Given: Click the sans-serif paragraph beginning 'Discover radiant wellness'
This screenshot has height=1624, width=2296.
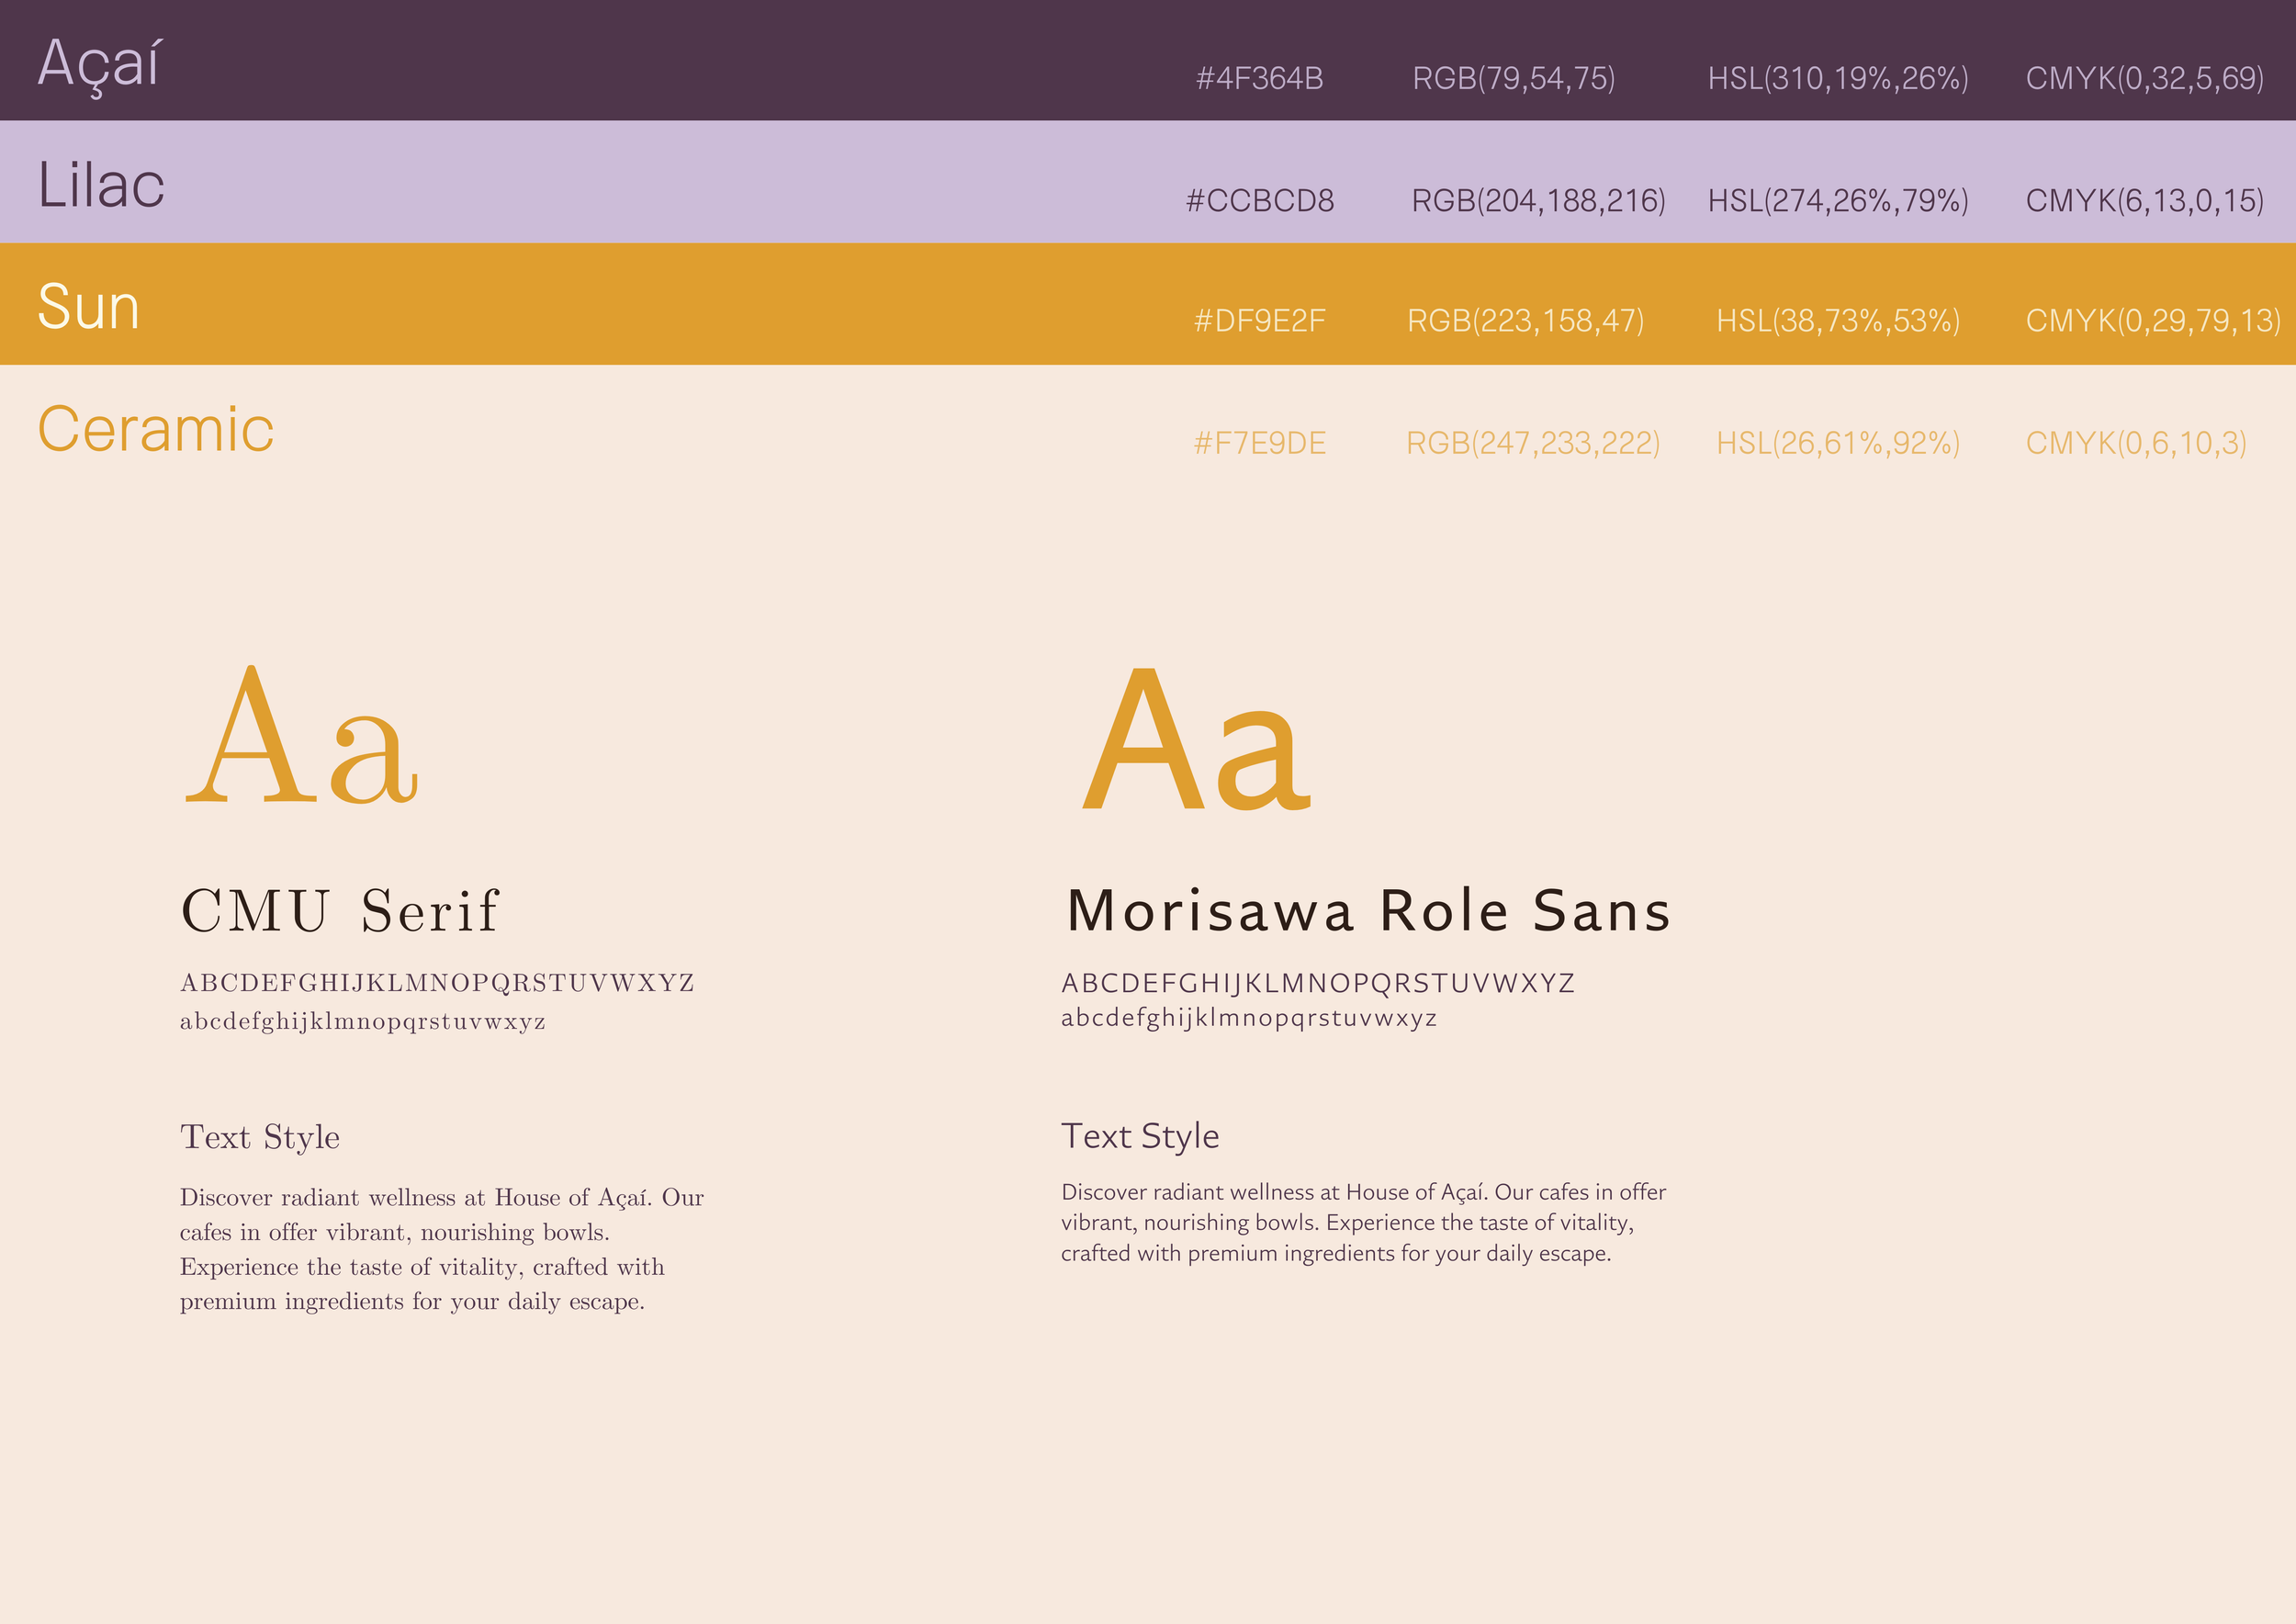Looking at the screenshot, I should [x=1363, y=1223].
